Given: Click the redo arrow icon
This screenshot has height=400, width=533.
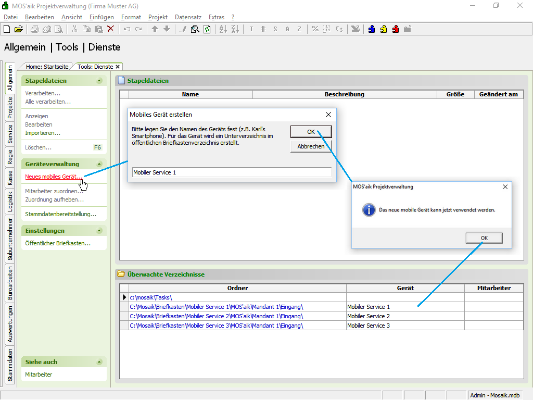Looking at the screenshot, I should (138, 29).
